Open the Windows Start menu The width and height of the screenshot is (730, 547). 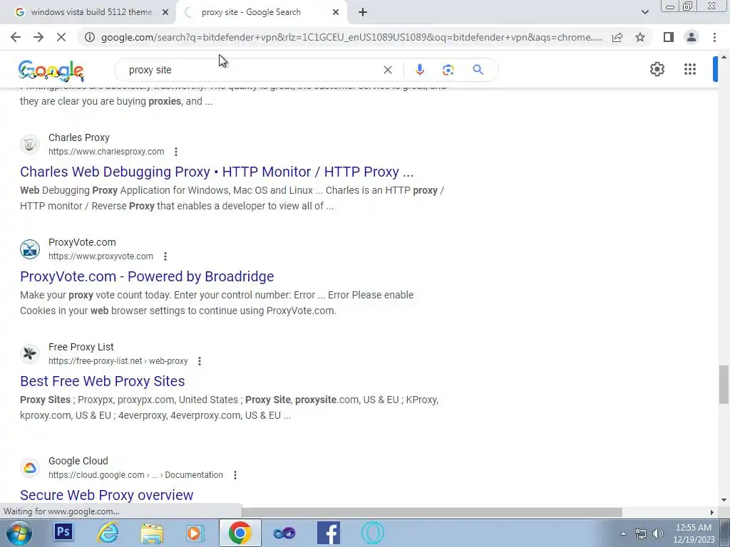tap(19, 533)
